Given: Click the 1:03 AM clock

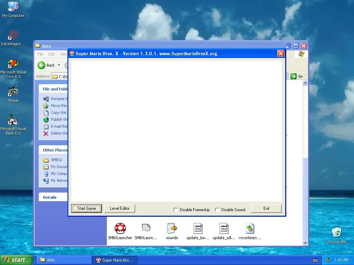Looking at the screenshot, I should click(x=341, y=260).
